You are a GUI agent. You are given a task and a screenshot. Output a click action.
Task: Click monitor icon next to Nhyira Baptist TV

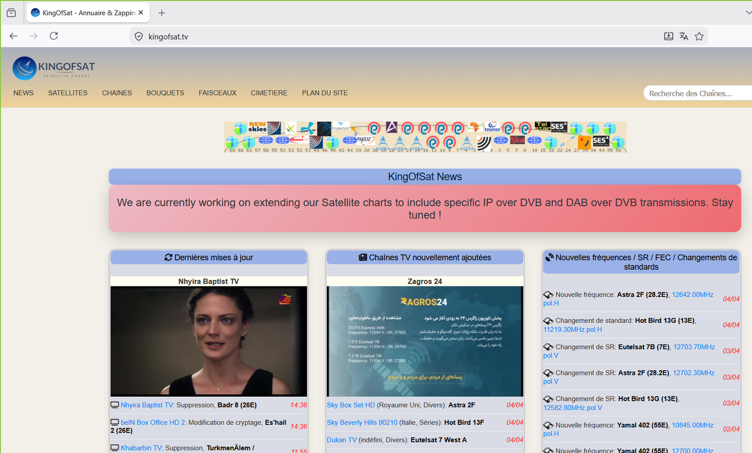pos(115,405)
